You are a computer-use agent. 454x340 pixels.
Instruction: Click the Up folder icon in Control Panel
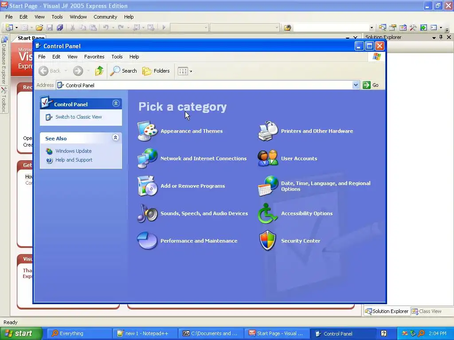(99, 71)
